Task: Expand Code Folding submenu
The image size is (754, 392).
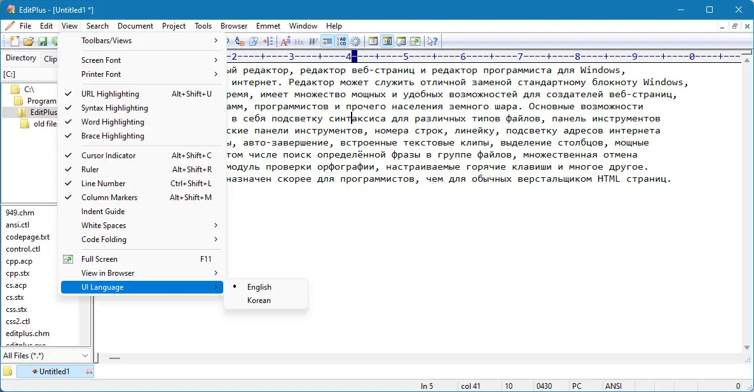Action: pos(142,240)
